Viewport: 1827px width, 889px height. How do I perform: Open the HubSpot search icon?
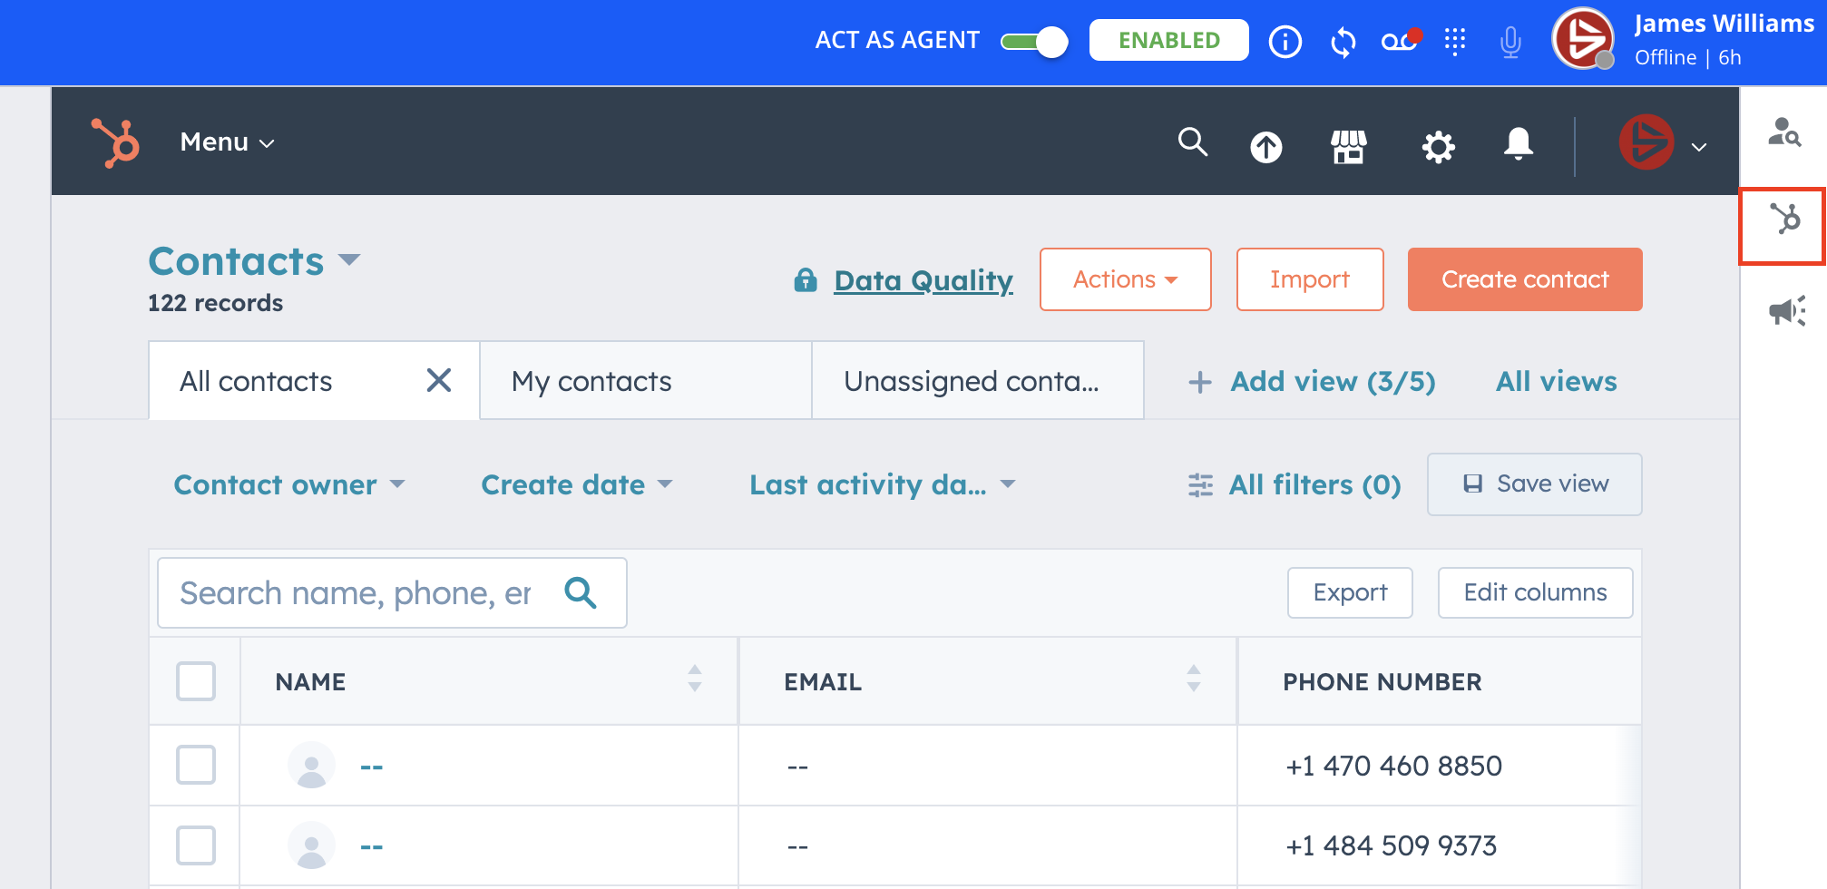pos(1192,143)
